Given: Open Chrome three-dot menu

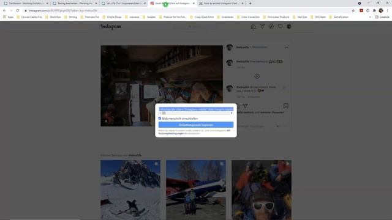Looking at the screenshot, I should 388,10.
